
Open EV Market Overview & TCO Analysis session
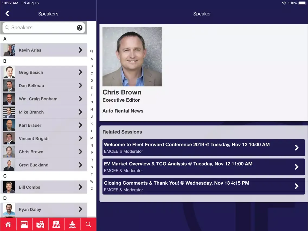(x=204, y=167)
